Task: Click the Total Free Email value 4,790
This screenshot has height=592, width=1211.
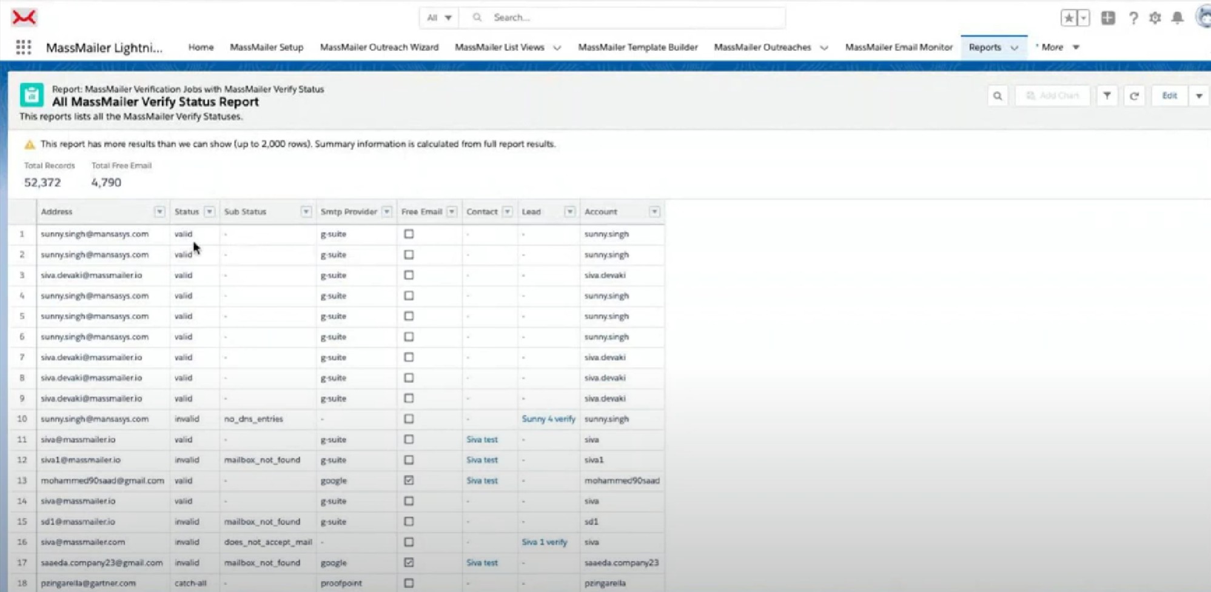Action: coord(106,182)
